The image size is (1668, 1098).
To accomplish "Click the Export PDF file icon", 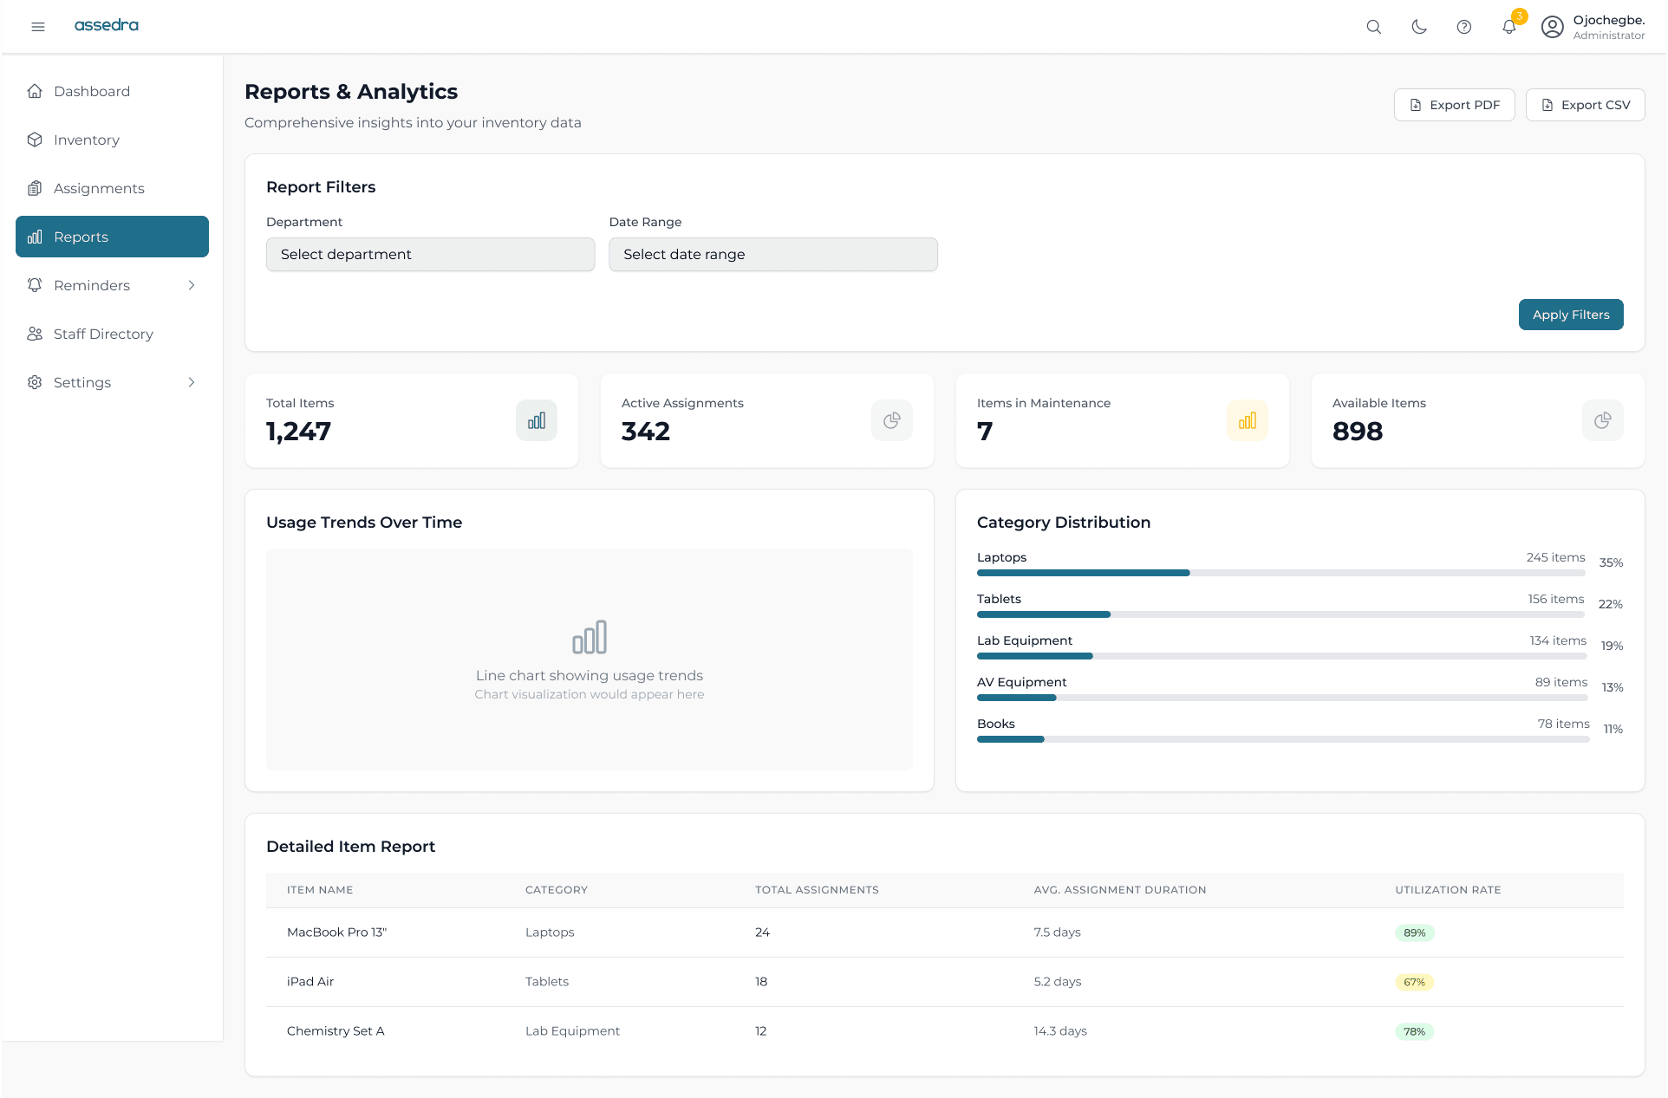I will click(1416, 105).
